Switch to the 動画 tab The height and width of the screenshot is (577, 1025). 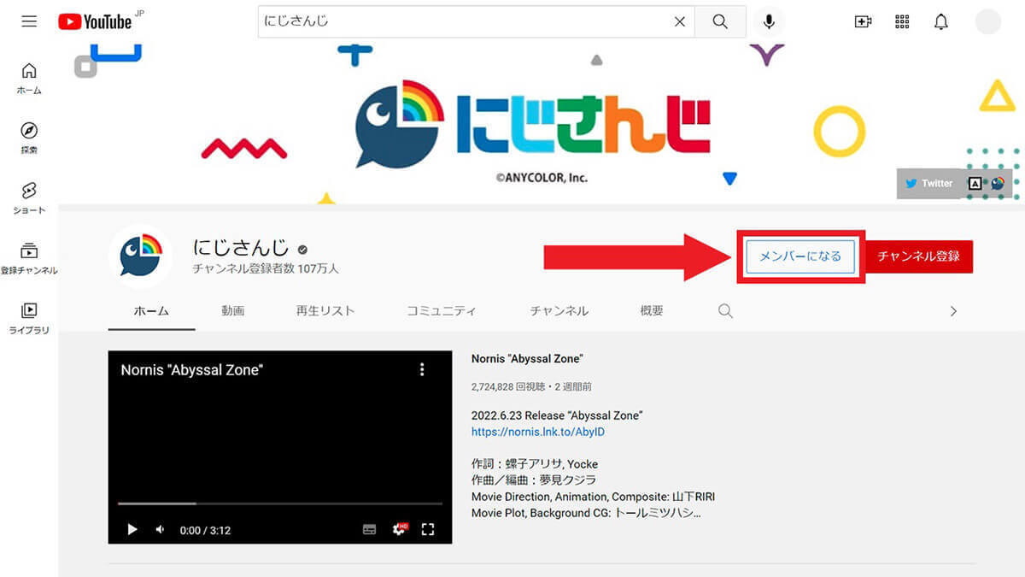(x=232, y=311)
